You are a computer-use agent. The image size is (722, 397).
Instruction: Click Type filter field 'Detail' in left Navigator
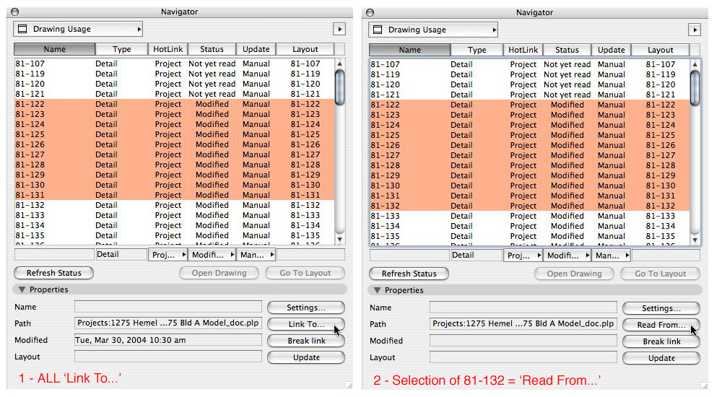pos(121,255)
